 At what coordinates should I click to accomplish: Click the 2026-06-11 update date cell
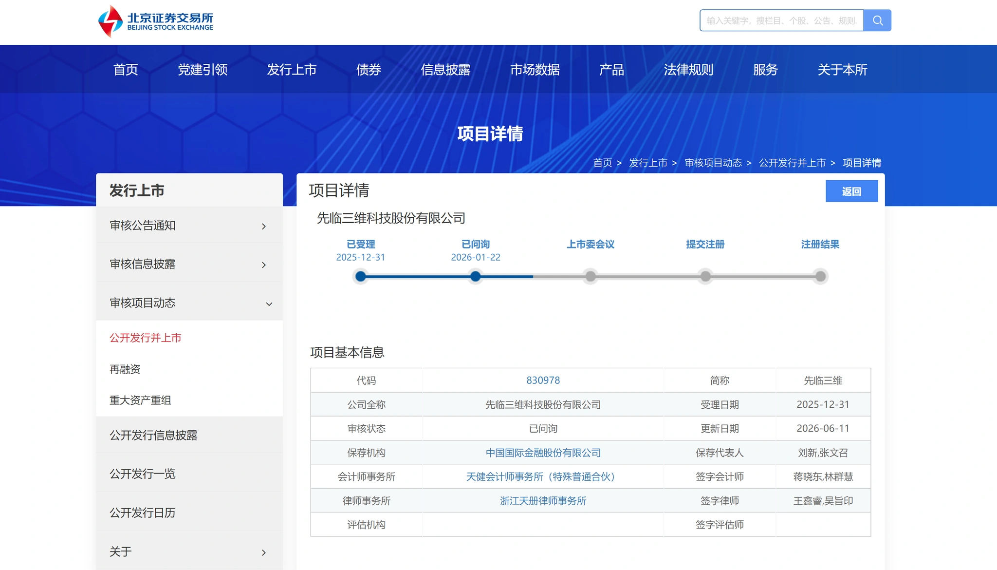(823, 428)
